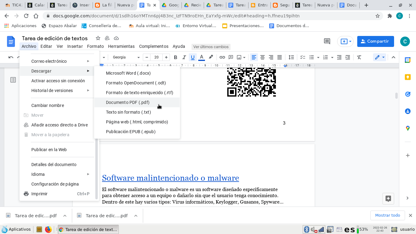Screen dimensions: 416x234
Task: Choose Microsoft Word (.docx) download option
Action: [137, 73]
